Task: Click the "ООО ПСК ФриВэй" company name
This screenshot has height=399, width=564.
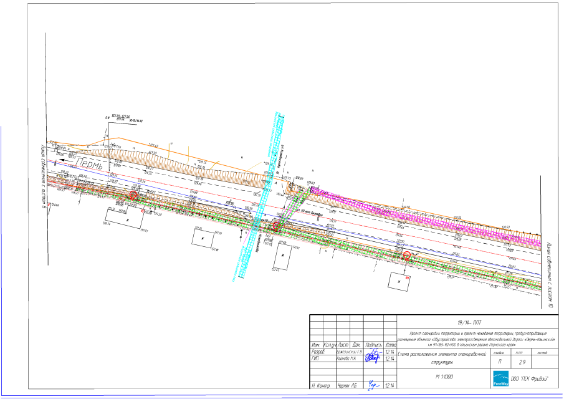Action: [533, 379]
